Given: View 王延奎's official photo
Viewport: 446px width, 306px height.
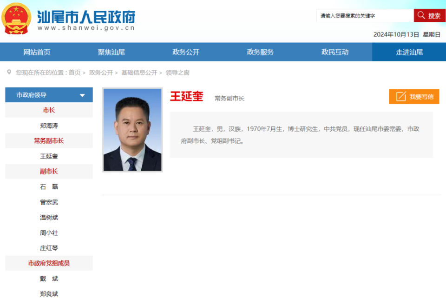Looking at the screenshot, I should tap(132, 129).
